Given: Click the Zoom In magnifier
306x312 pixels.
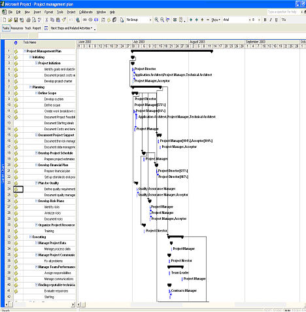Looking at the screenshot, I should pos(156,20).
